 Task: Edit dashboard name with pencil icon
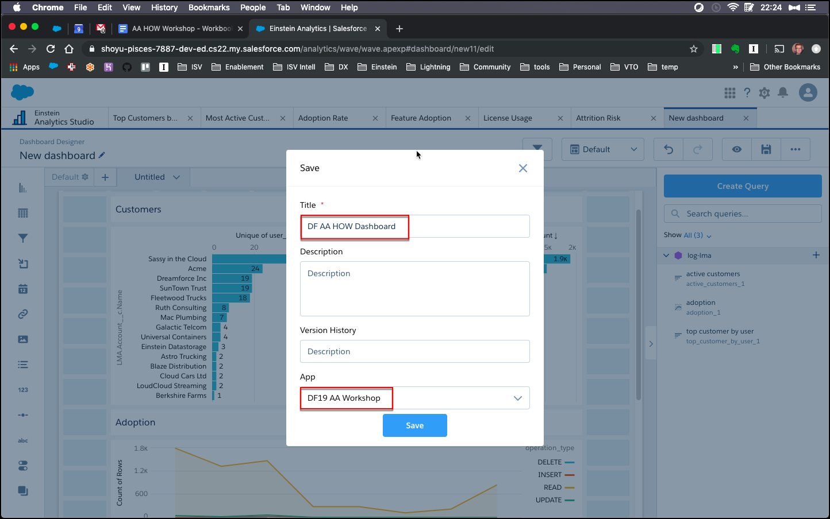(x=102, y=155)
